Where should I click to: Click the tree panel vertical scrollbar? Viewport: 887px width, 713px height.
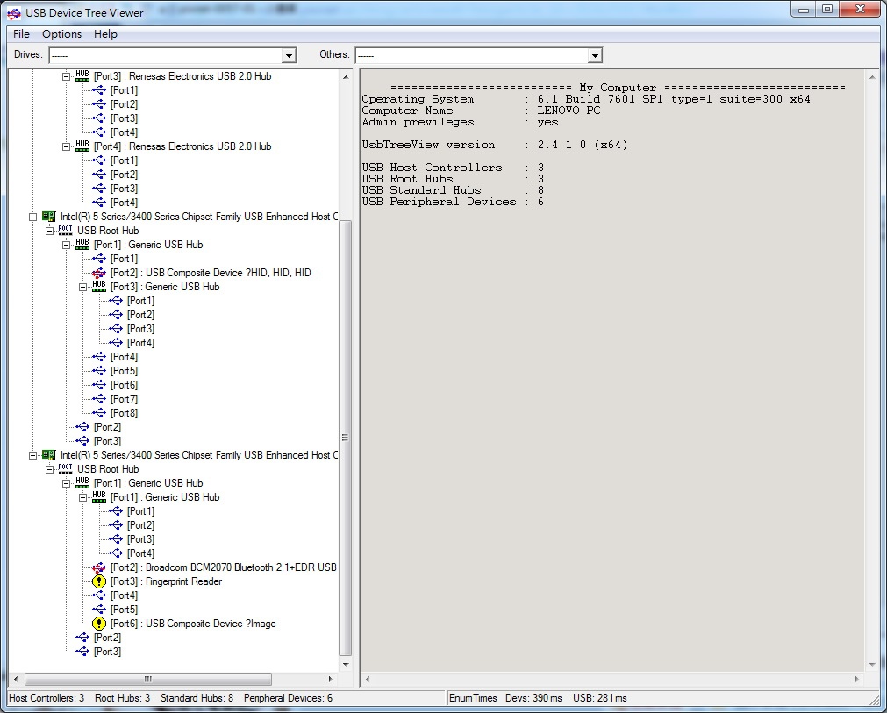tap(345, 436)
